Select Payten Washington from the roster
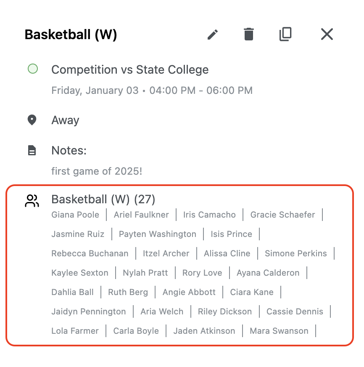This screenshot has width=364, height=367. point(158,234)
